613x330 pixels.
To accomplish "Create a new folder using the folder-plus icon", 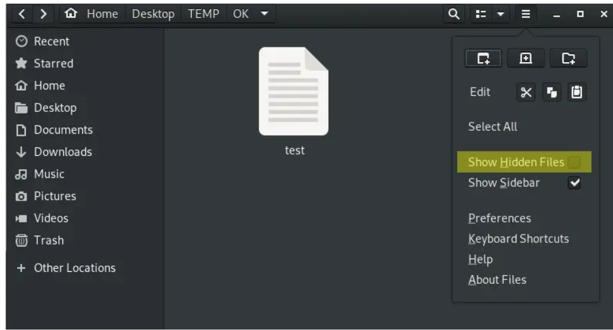I will (568, 58).
